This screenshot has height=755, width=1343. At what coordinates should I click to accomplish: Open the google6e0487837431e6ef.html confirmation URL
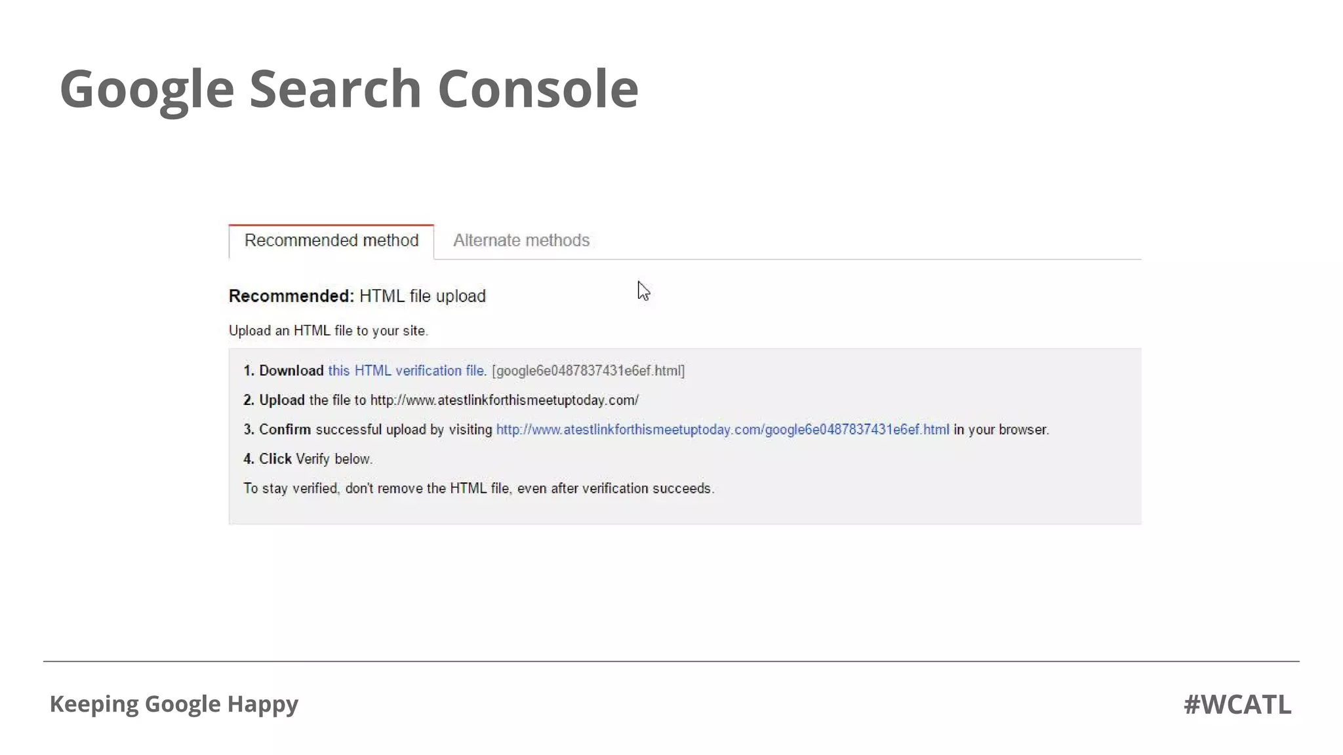[723, 429]
